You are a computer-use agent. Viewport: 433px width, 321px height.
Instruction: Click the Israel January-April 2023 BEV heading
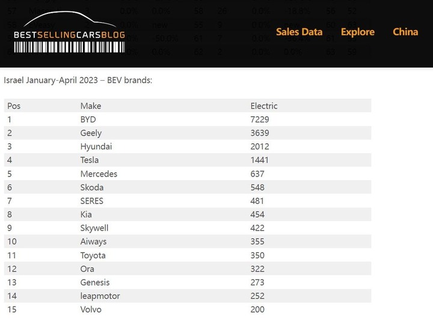(x=78, y=80)
